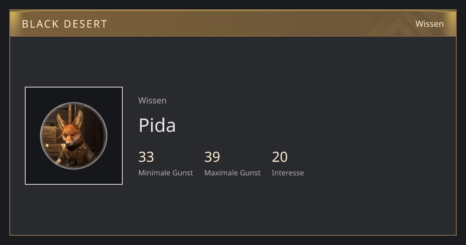The height and width of the screenshot is (245, 466).
Task: Click the value 33
Action: (x=146, y=157)
